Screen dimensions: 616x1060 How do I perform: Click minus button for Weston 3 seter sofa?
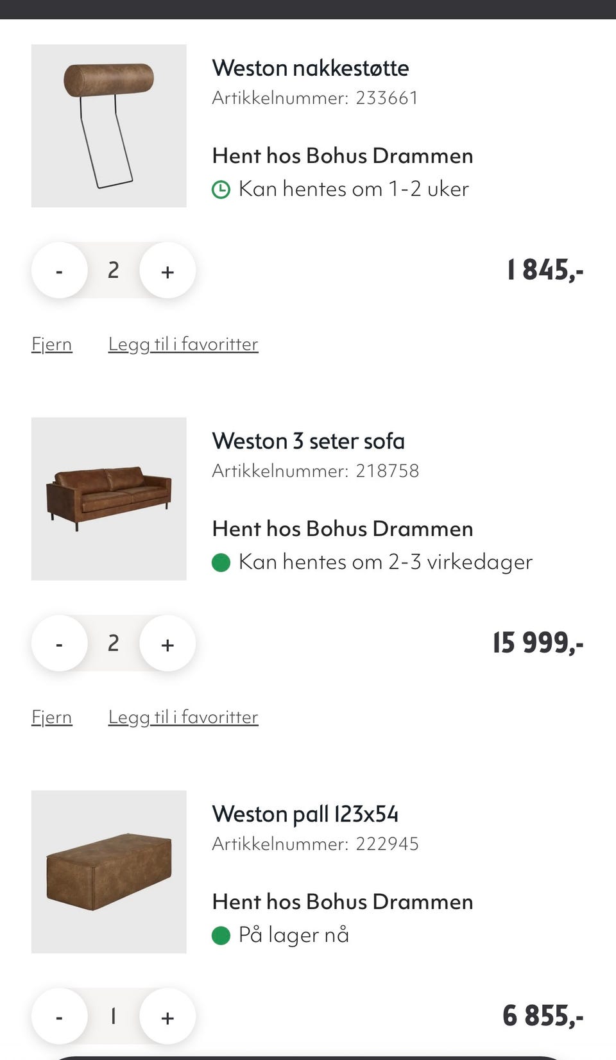(x=59, y=644)
